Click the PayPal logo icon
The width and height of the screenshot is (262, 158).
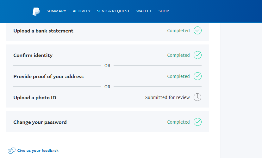(x=36, y=12)
